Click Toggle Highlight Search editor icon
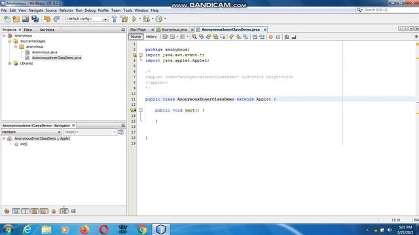Viewport: 419px width, 235px height. pos(215,37)
